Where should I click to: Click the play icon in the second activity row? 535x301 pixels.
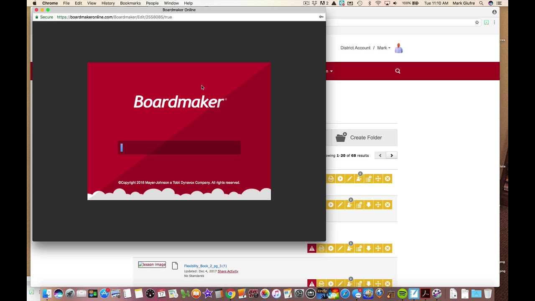pos(331,205)
